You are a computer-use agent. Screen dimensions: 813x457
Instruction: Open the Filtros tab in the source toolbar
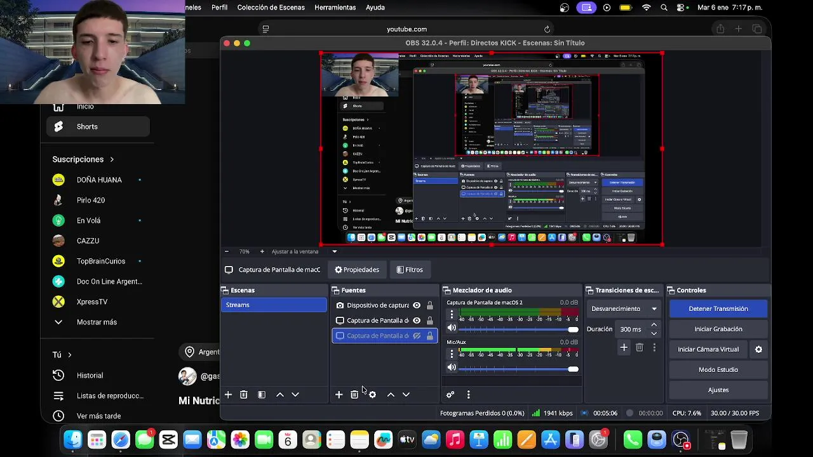tap(409, 270)
